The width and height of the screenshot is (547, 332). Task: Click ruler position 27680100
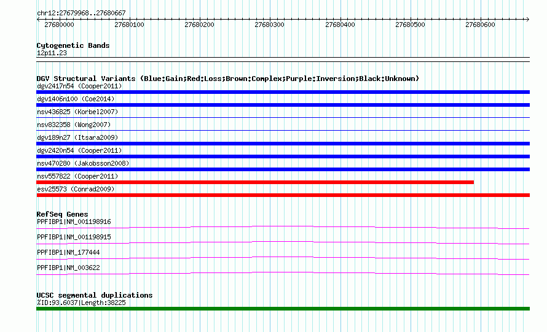(x=130, y=25)
